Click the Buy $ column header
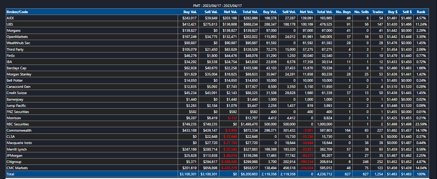This screenshot has height=179, width=437. click(x=393, y=12)
